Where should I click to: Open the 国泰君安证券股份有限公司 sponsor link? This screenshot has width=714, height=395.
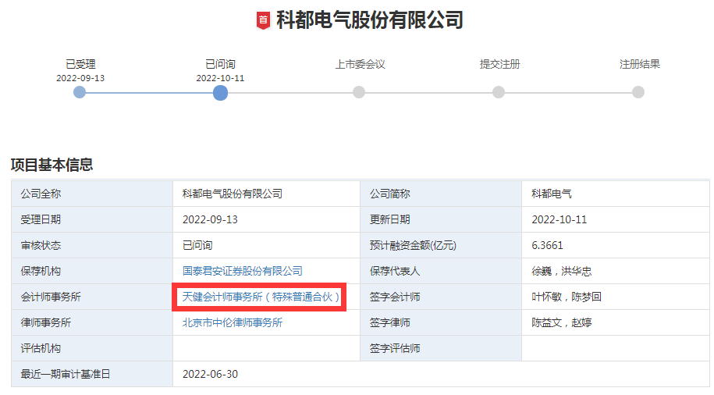click(x=242, y=271)
